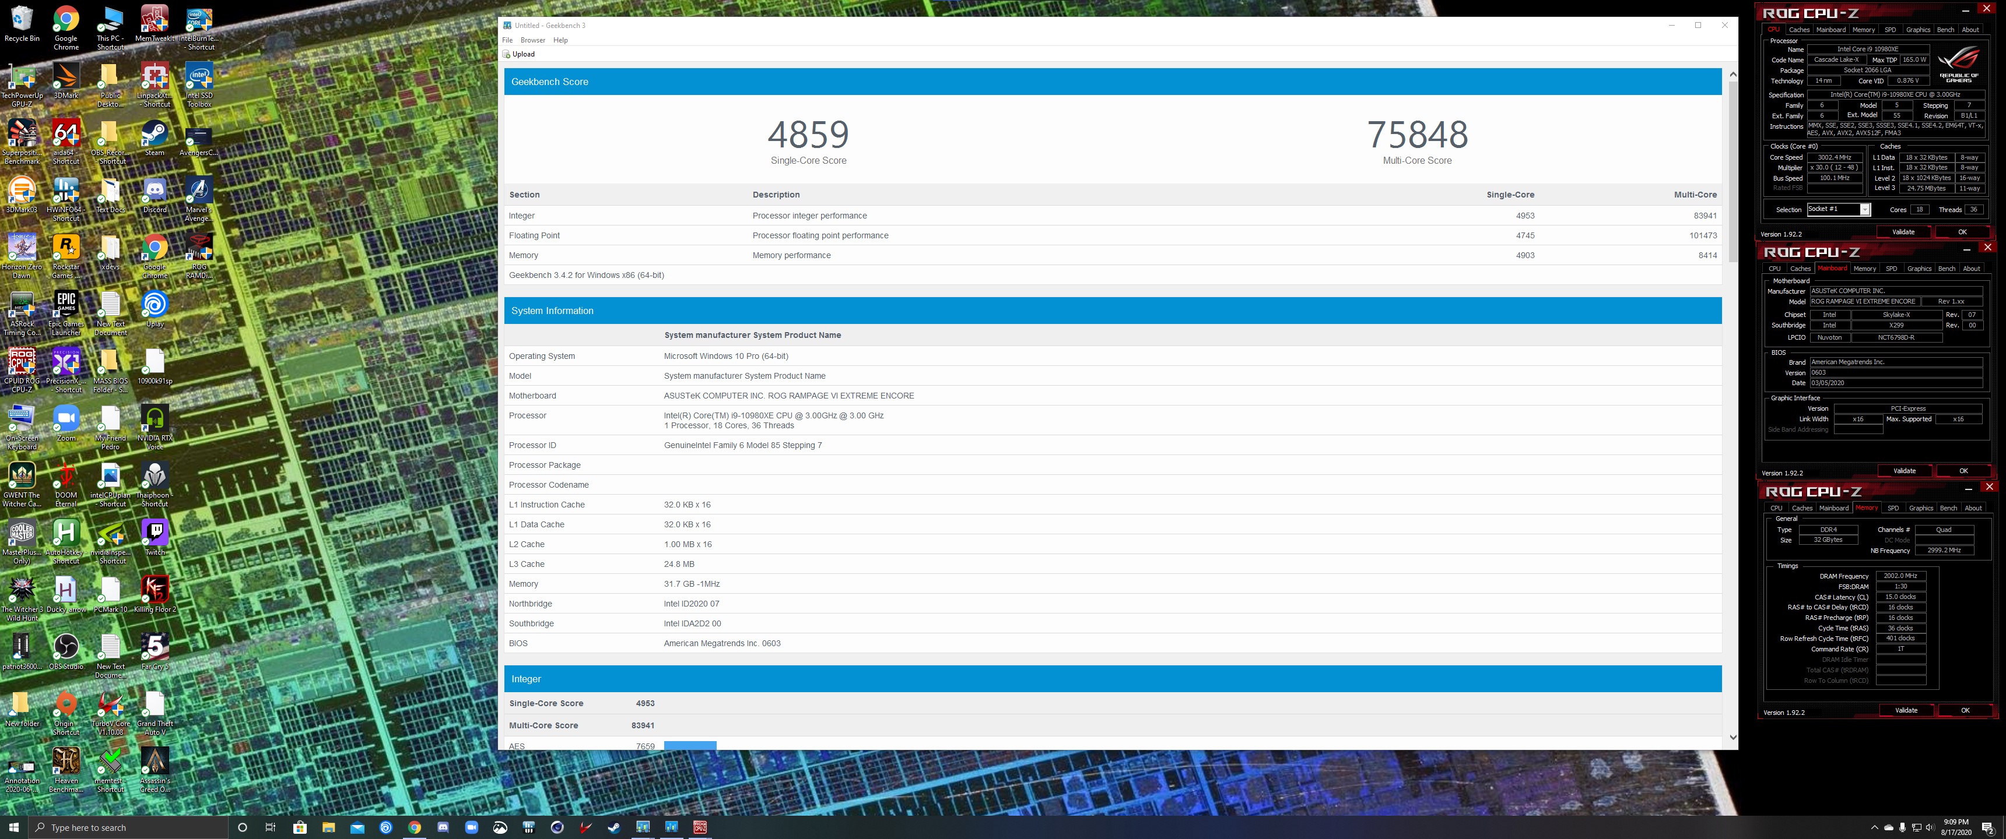Open LinpackXtreme shortcut on the desktop
Viewport: 2006px width, 839px height.
pyautogui.click(x=154, y=85)
